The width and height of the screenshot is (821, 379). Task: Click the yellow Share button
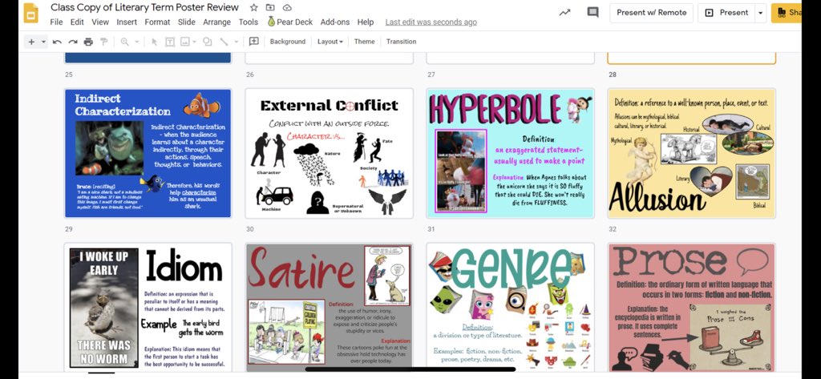point(787,13)
